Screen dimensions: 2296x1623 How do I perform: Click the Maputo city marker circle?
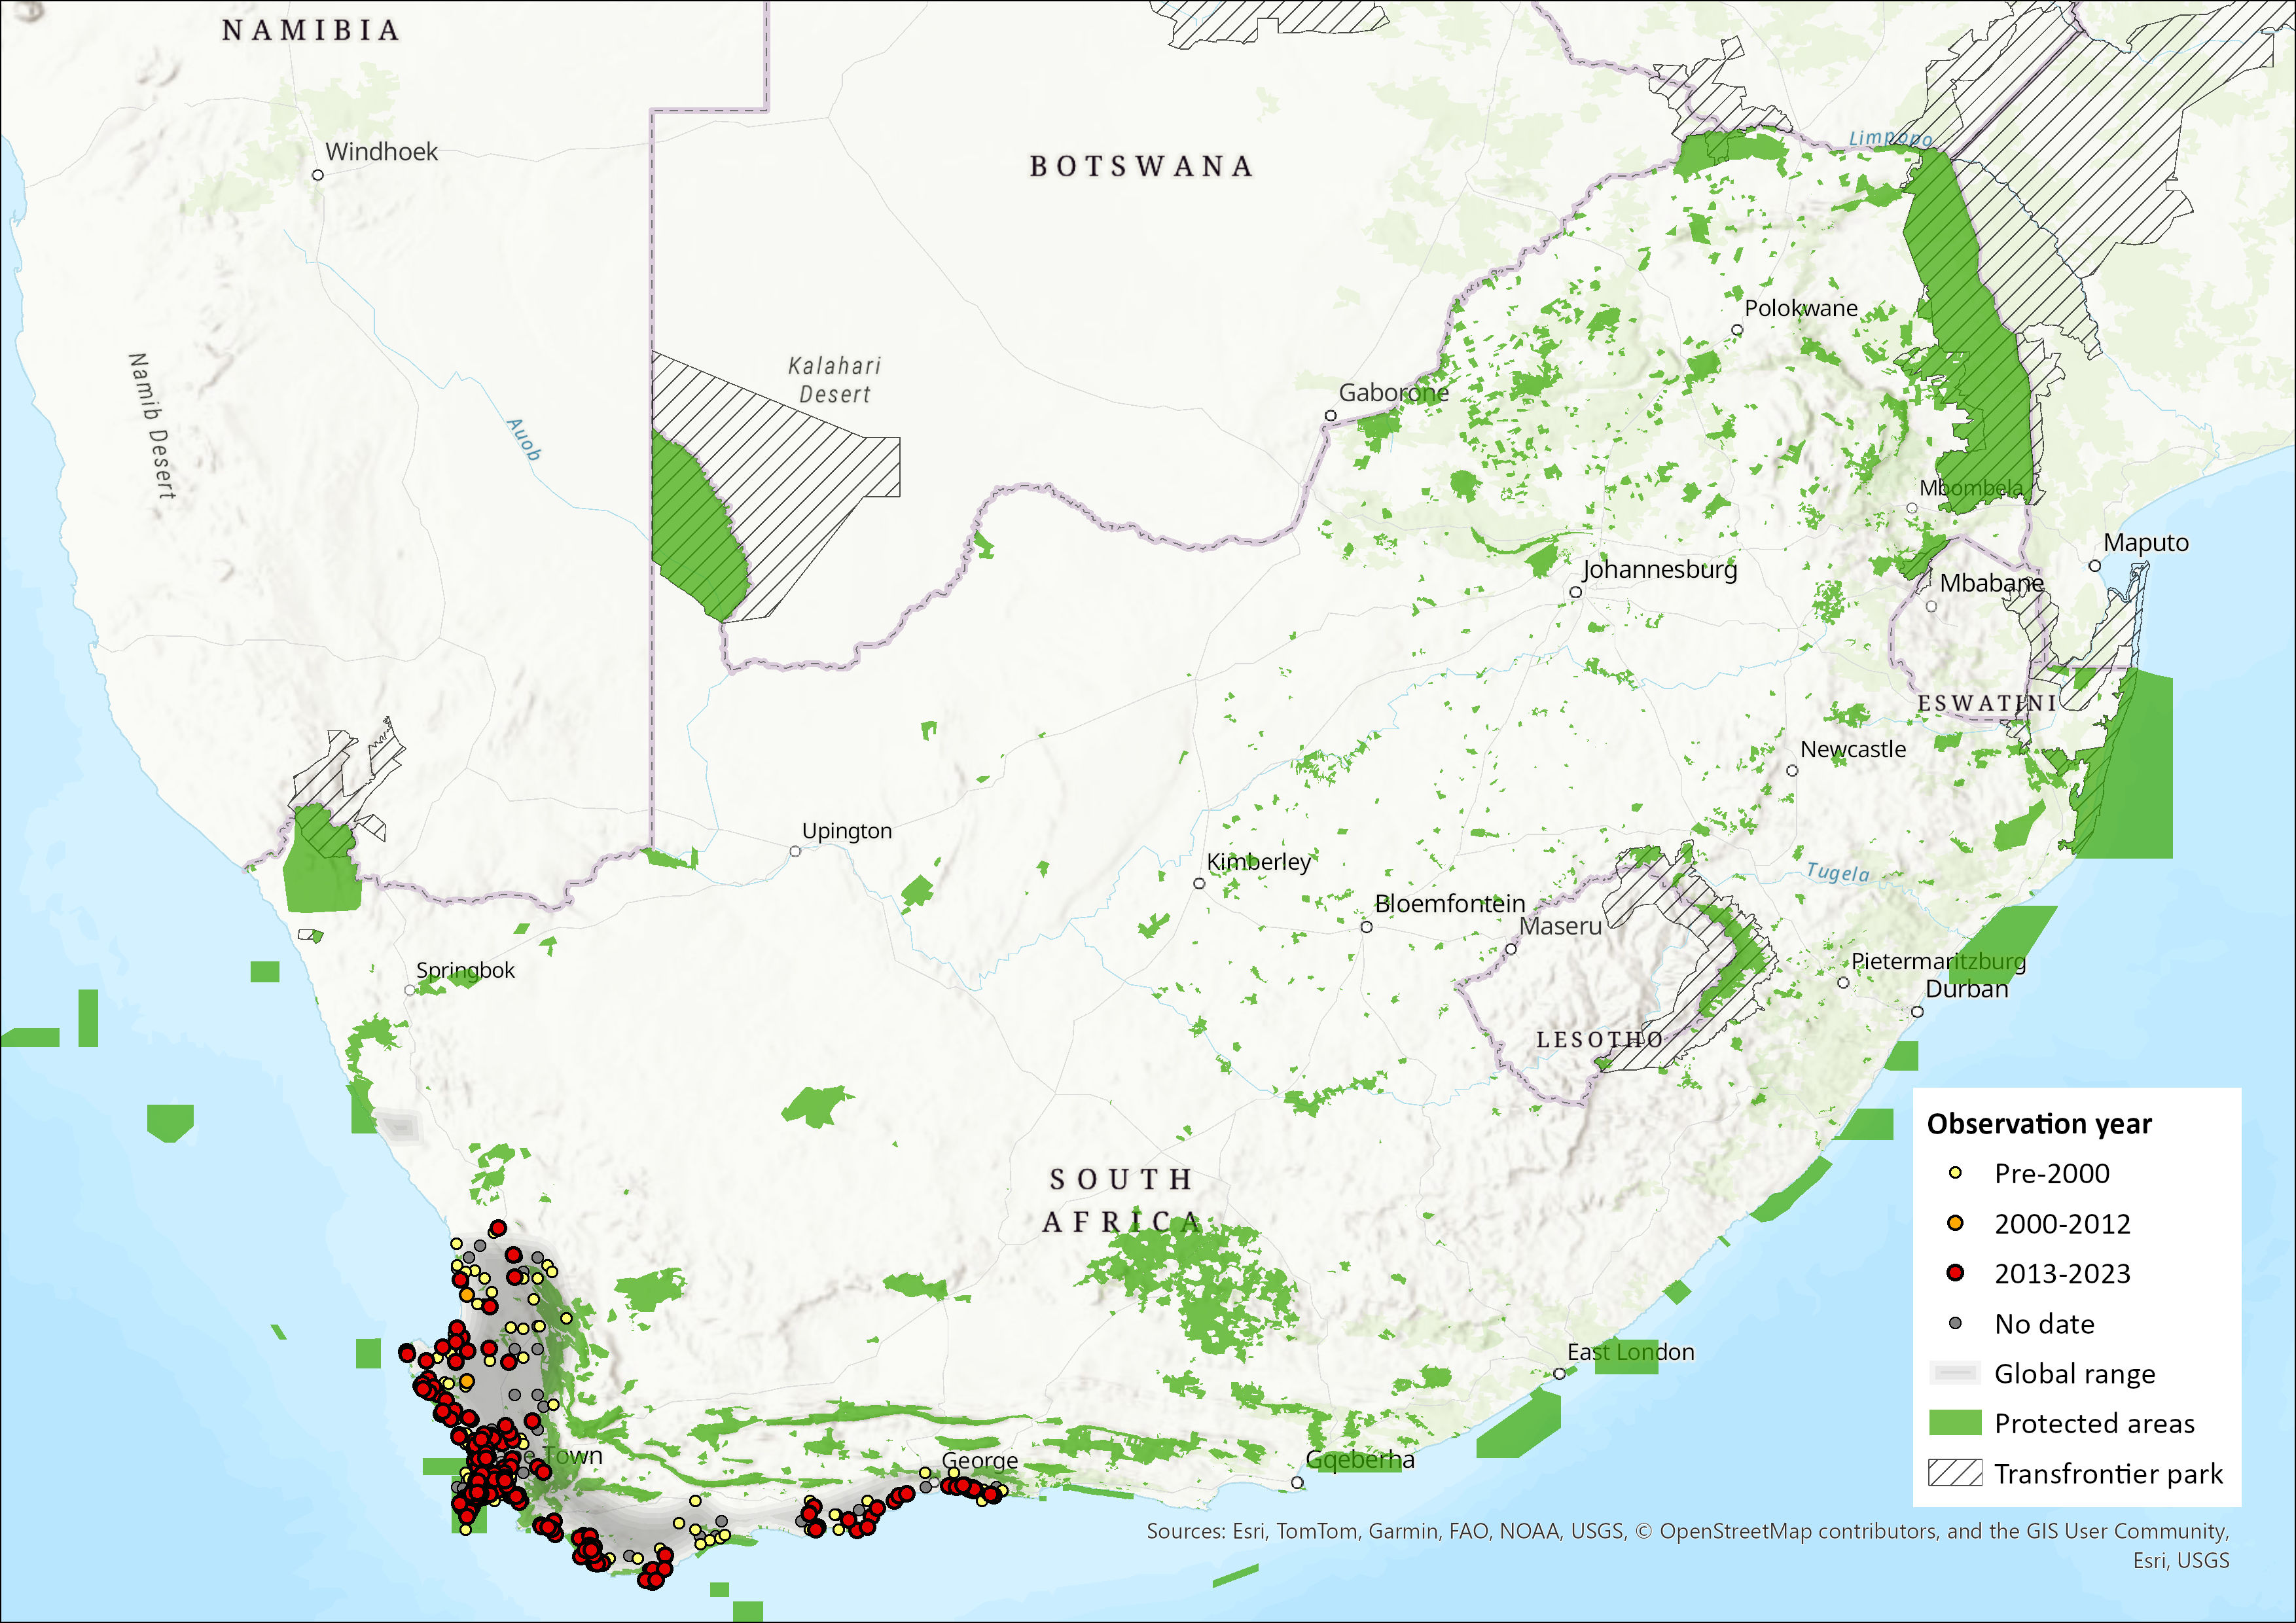click(x=2094, y=566)
